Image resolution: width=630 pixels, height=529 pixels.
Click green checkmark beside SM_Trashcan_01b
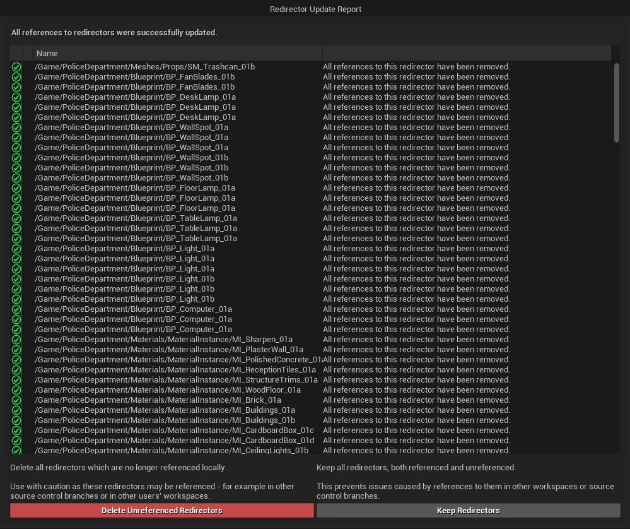(16, 67)
